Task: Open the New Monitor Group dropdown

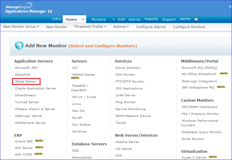Action: click(x=21, y=27)
